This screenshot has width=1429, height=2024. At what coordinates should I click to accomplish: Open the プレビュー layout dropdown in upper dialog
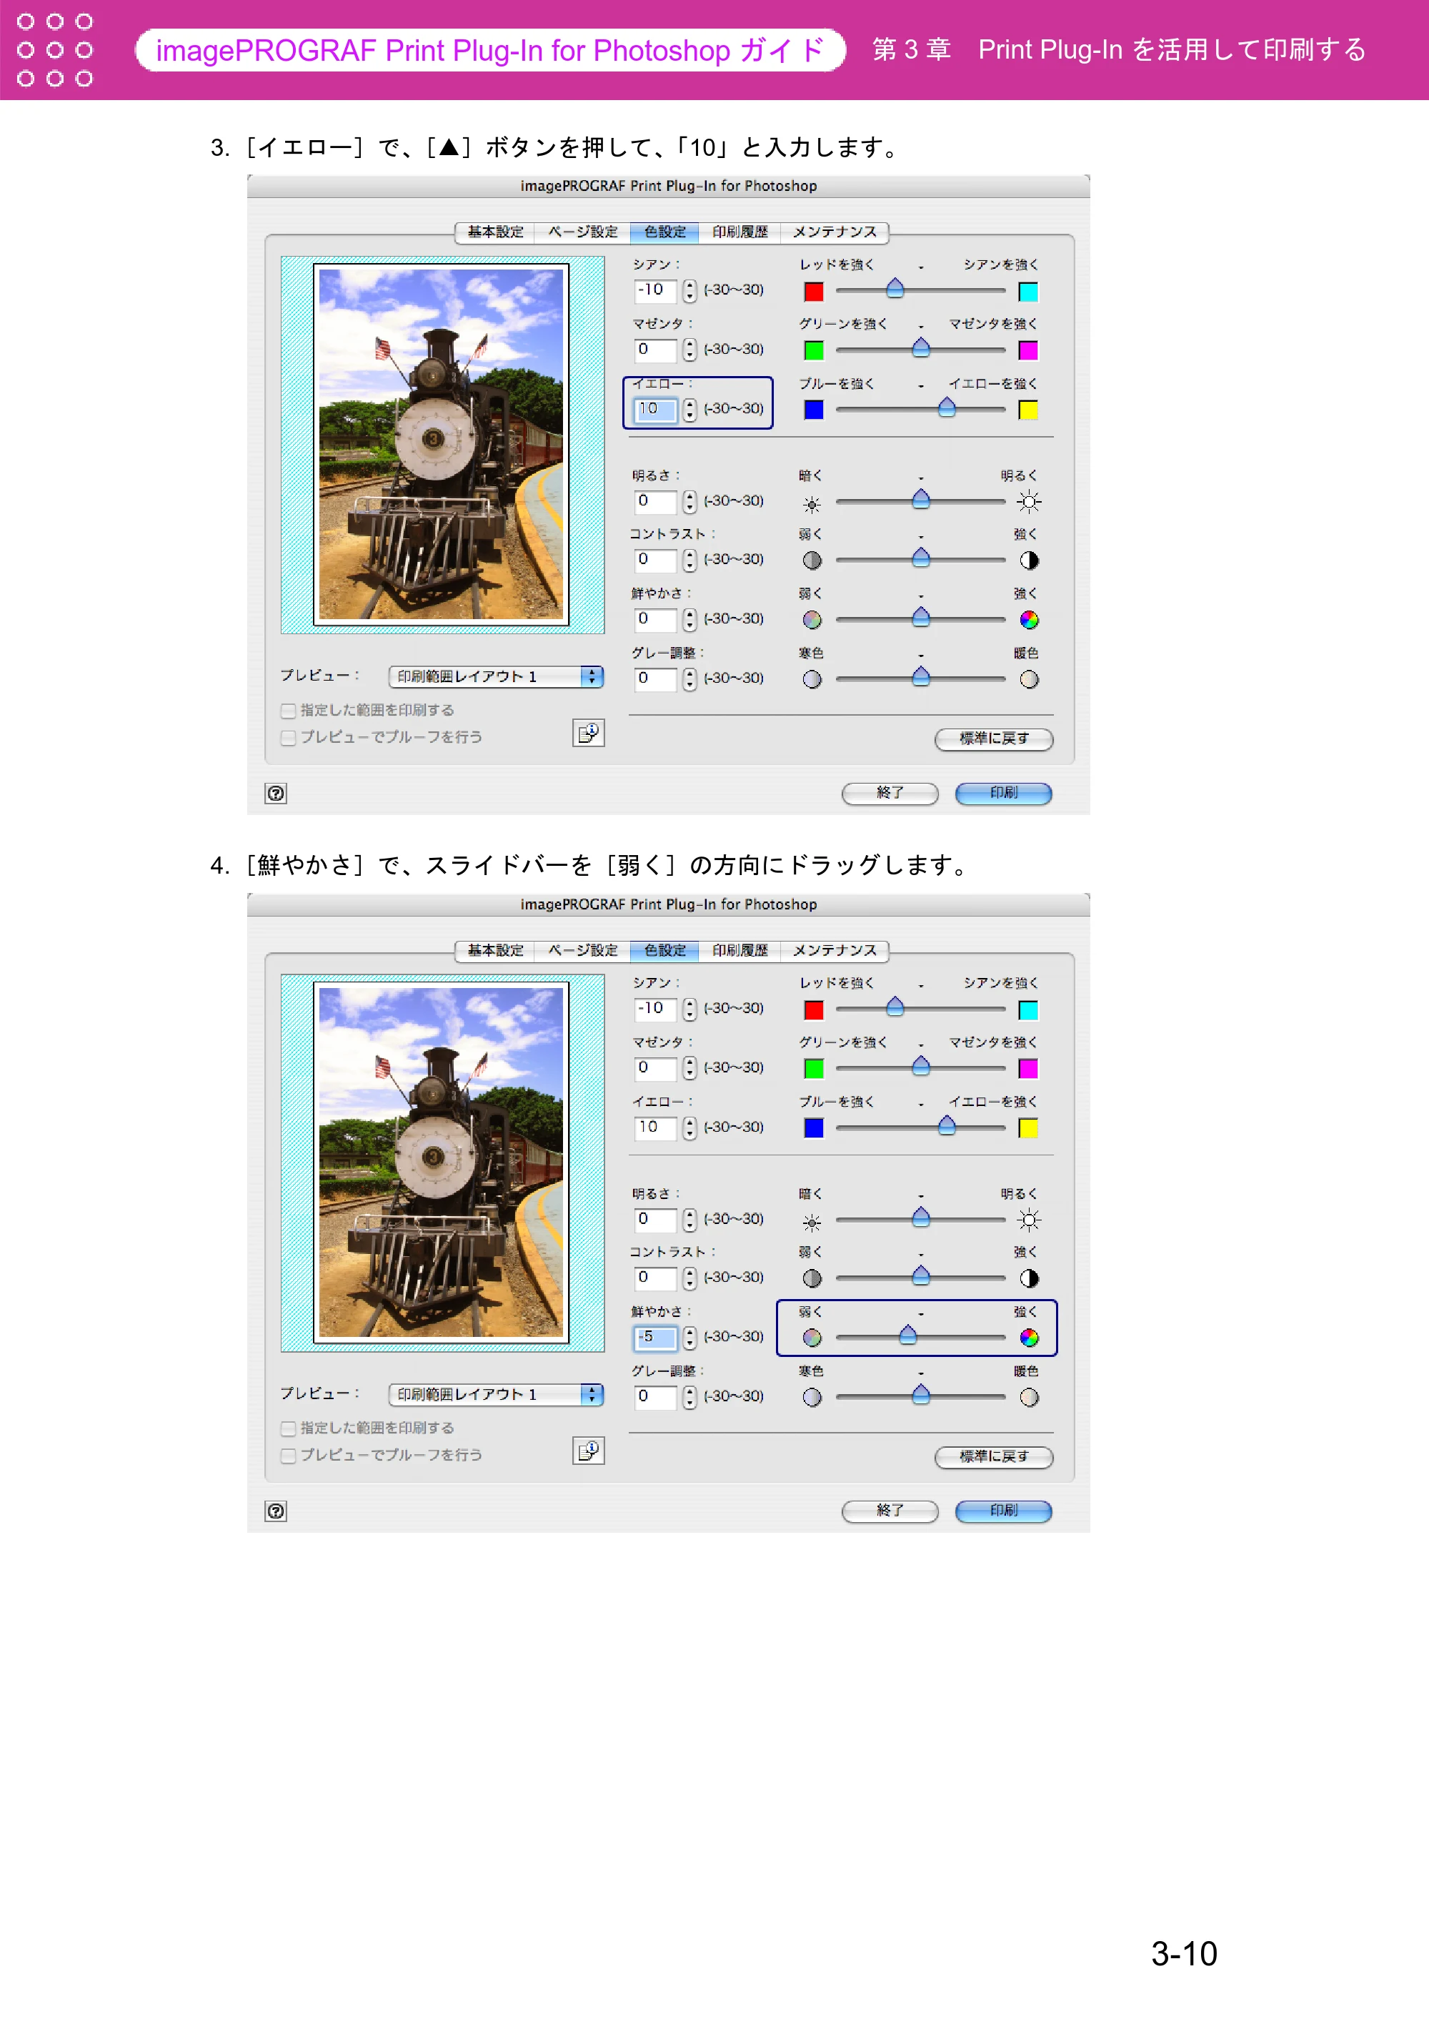496,676
